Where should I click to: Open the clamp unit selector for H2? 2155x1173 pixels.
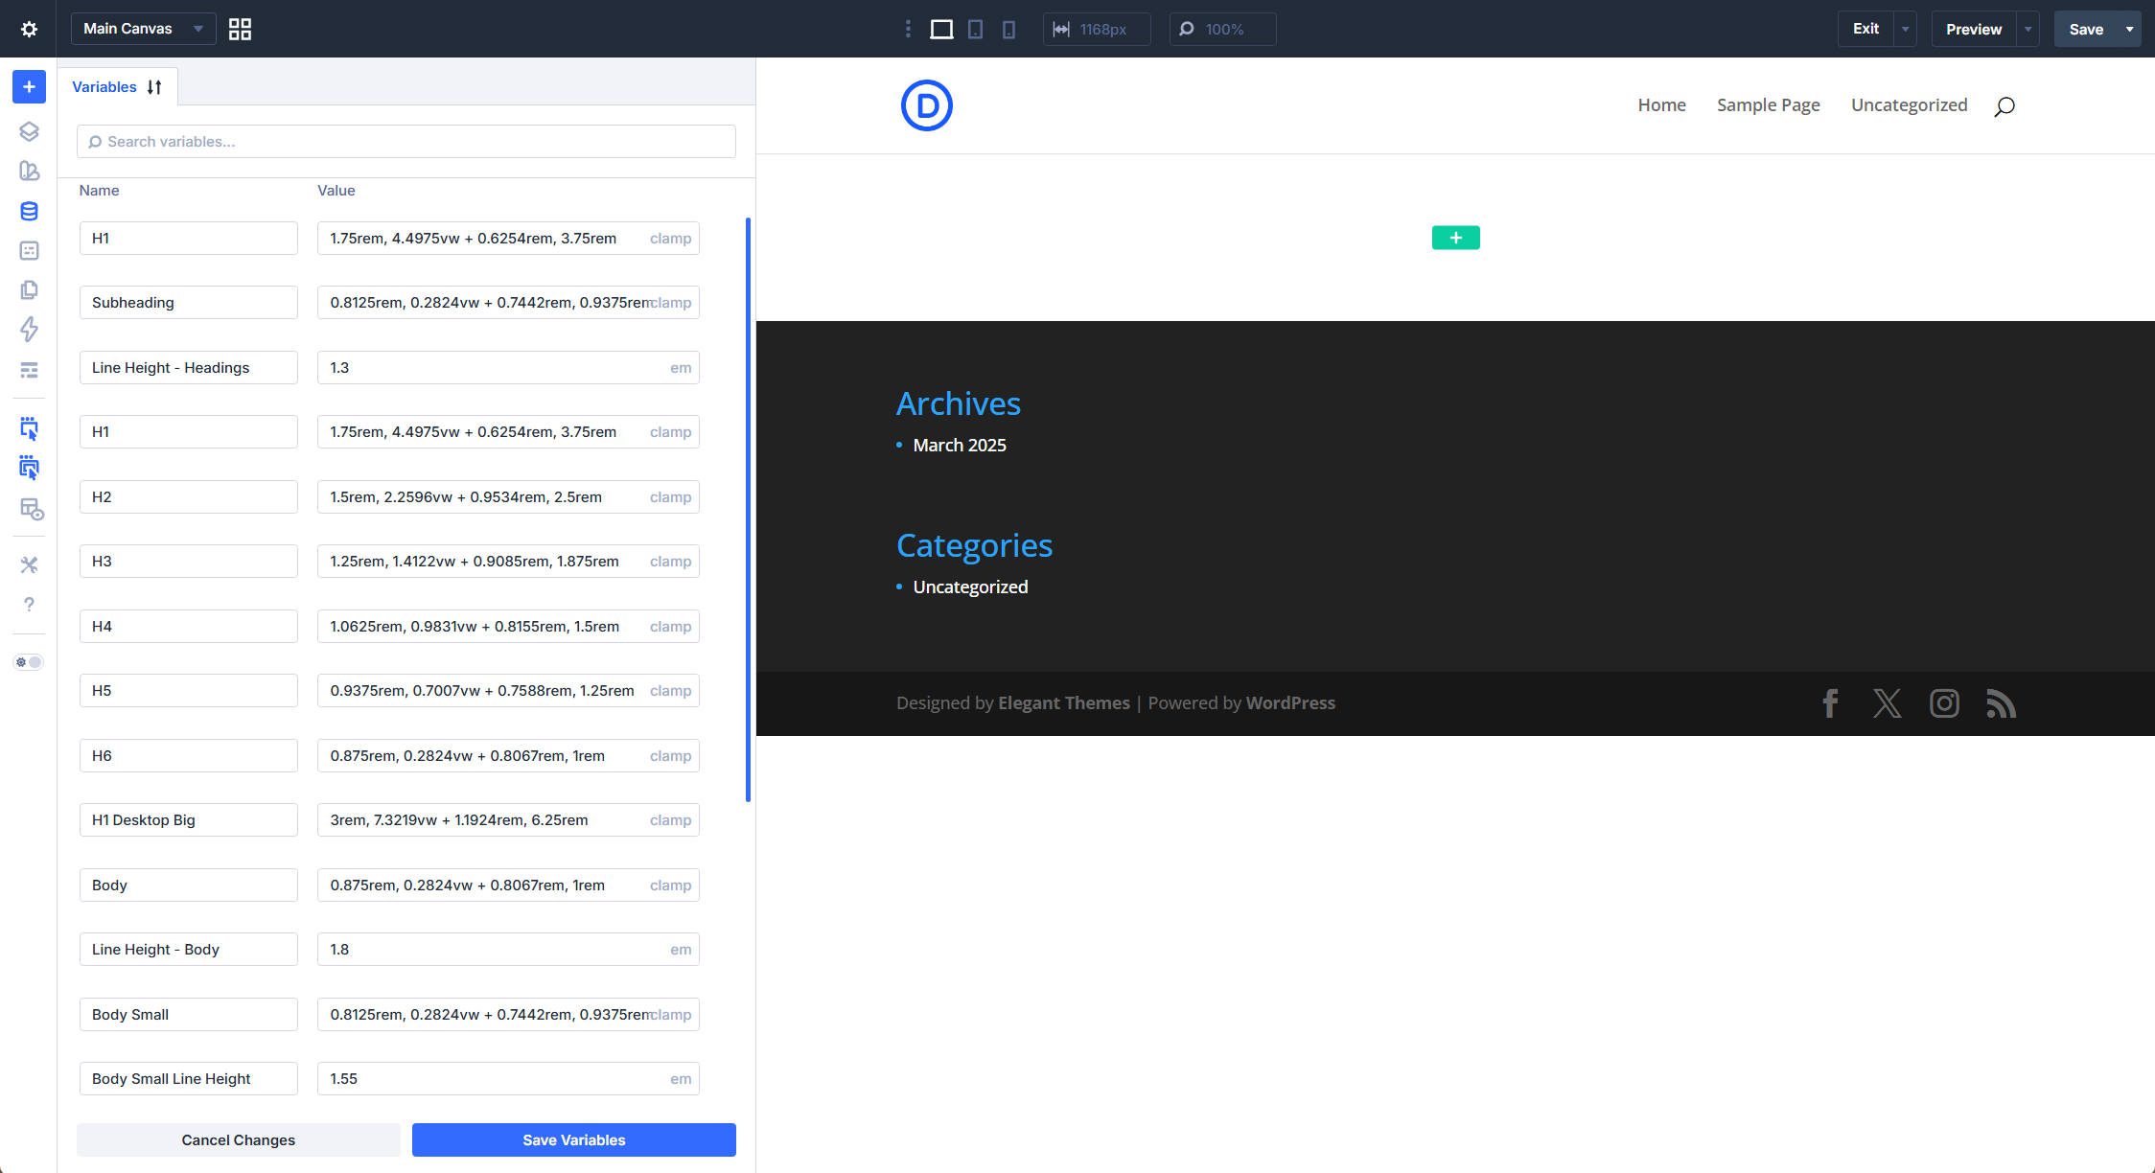[x=670, y=496]
